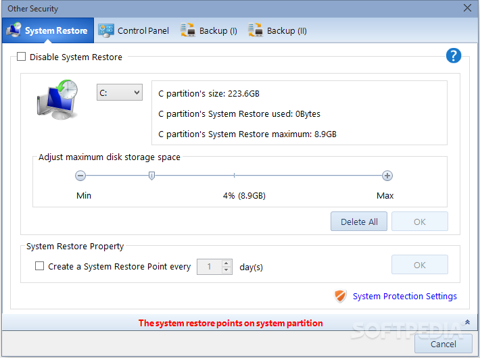Increase days using the spinner up arrow
Image resolution: width=480 pixels, height=358 pixels.
pyautogui.click(x=226, y=263)
